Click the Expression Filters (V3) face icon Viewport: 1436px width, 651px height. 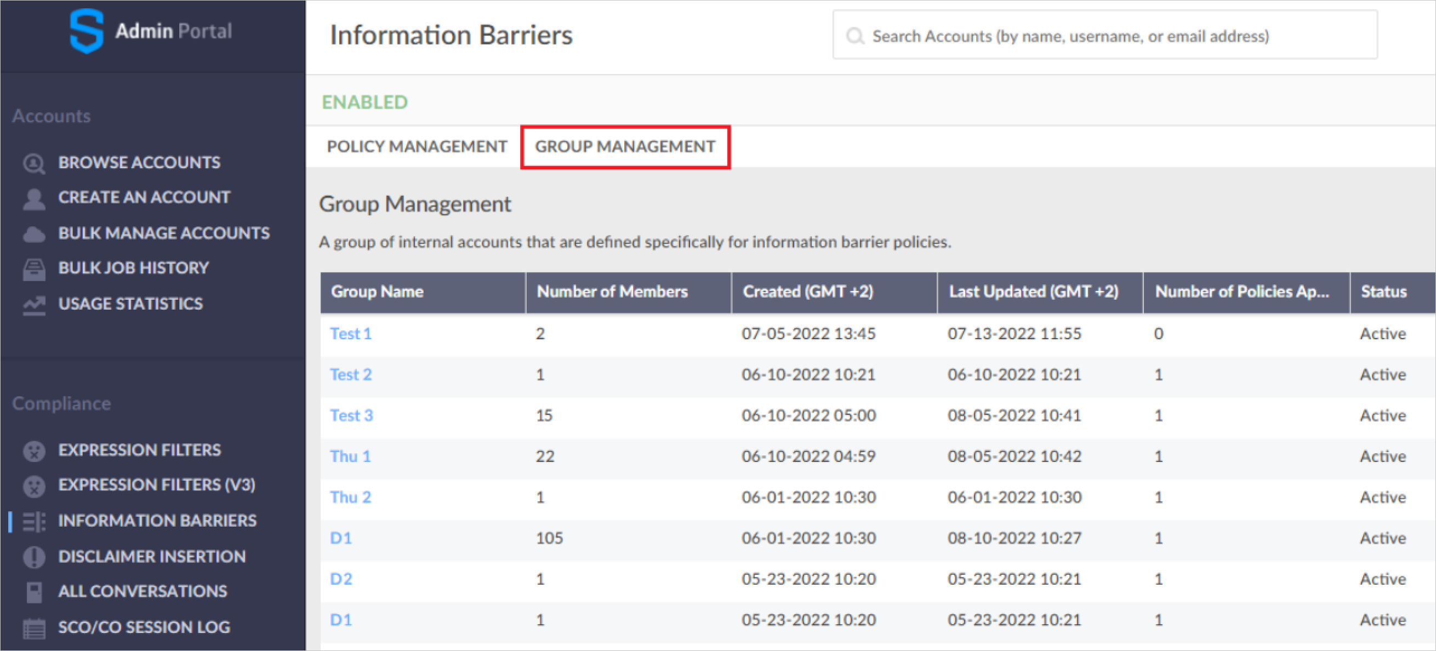tap(34, 486)
